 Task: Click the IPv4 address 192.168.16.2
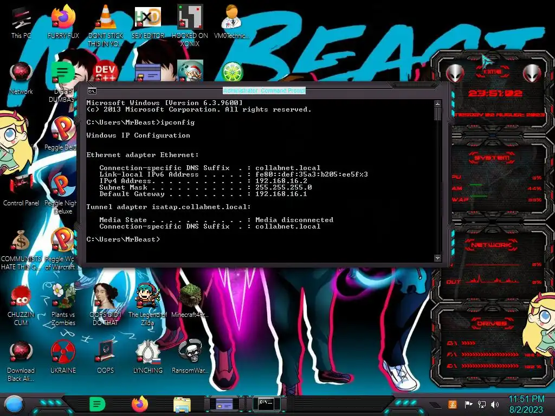tap(281, 181)
